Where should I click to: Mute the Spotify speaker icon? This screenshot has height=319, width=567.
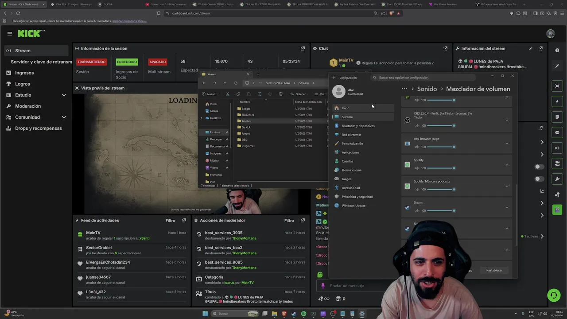(416, 168)
